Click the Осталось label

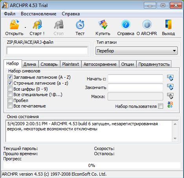pyautogui.click(x=104, y=154)
